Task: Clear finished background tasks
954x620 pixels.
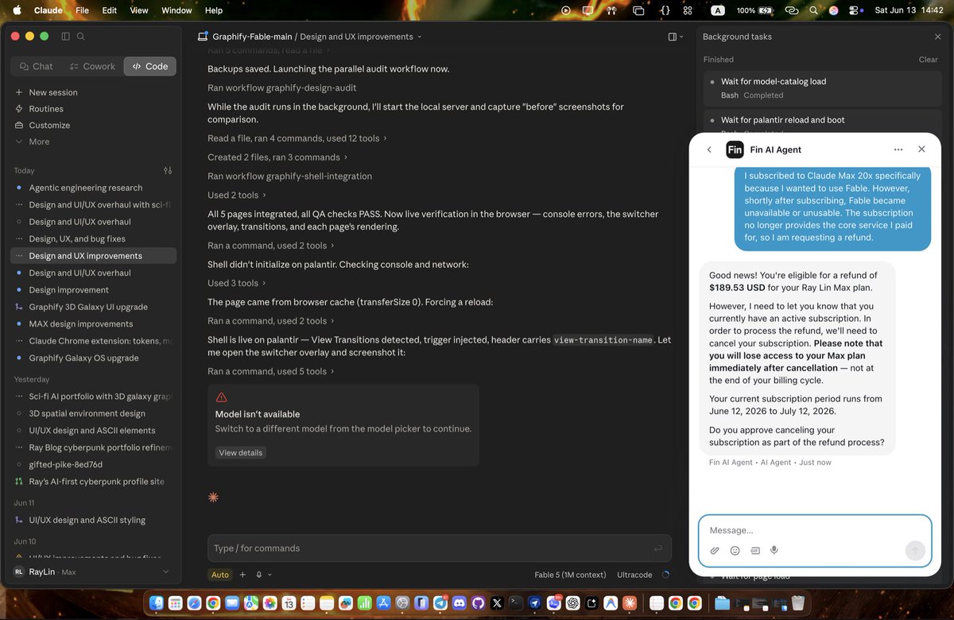Action: [x=928, y=60]
